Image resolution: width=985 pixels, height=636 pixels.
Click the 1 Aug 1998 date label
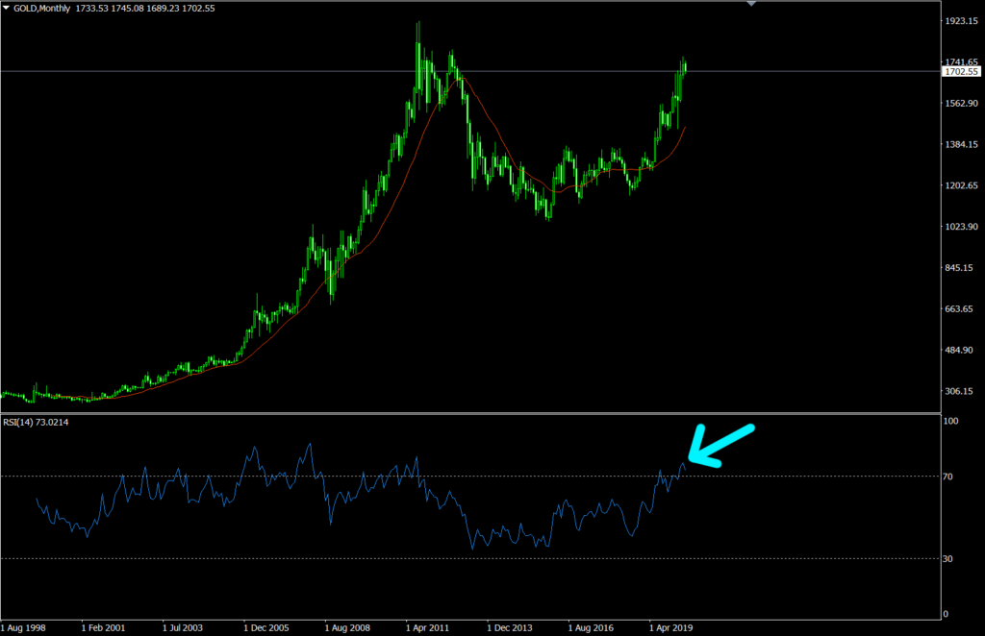click(x=23, y=626)
